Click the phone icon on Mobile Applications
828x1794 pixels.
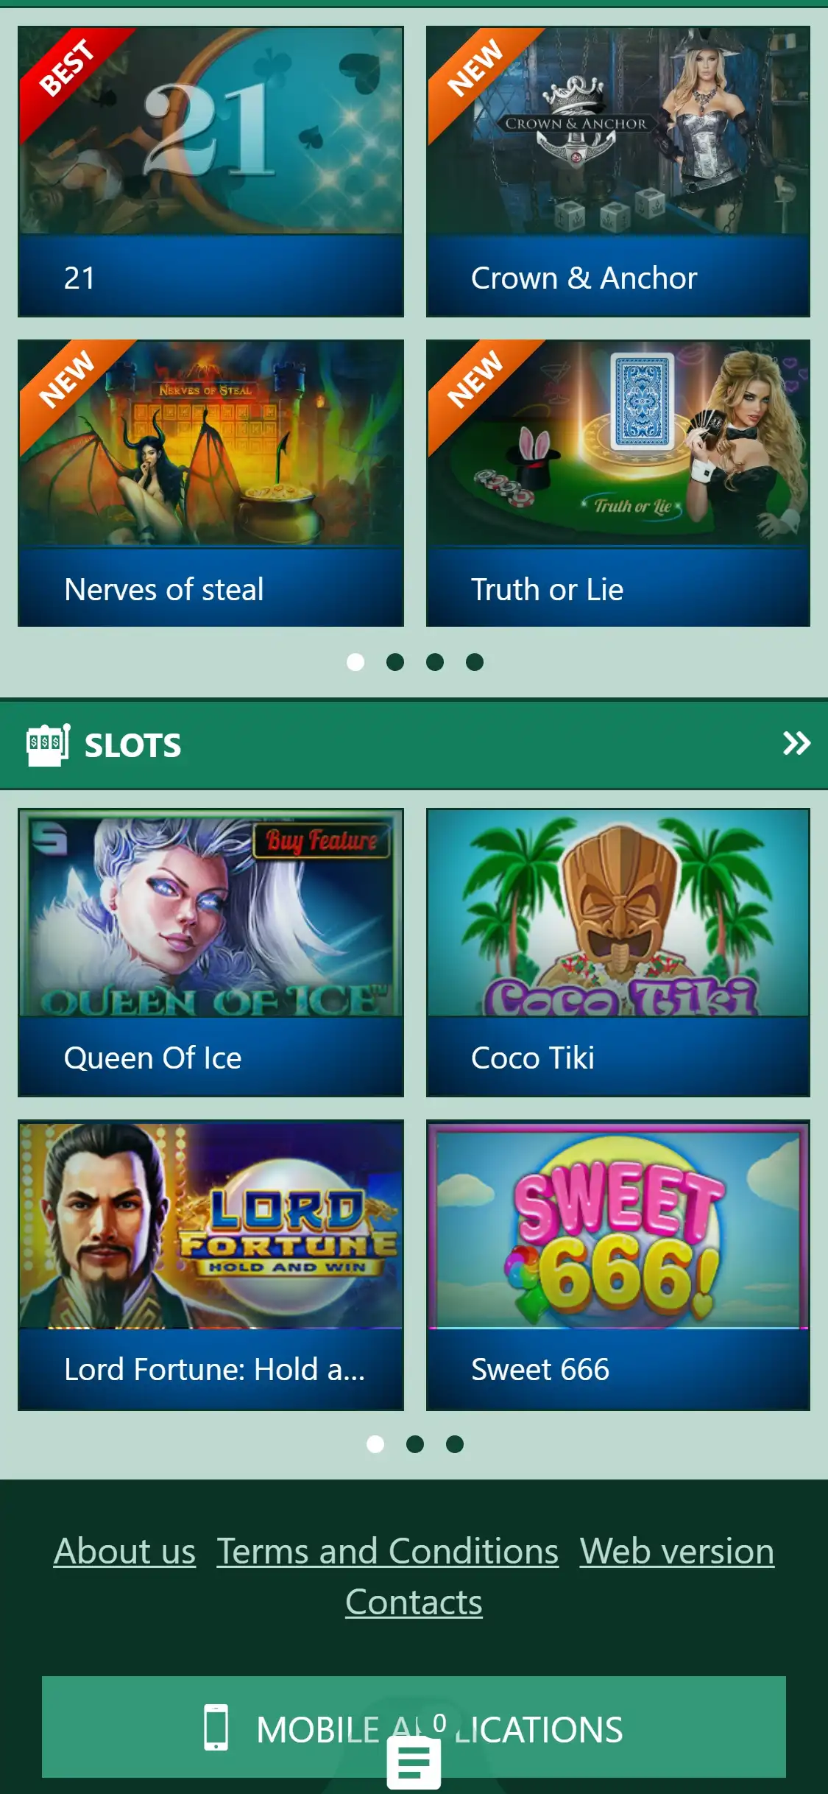coord(216,1728)
